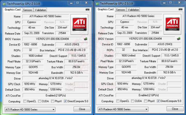Click the Name field in the left window
186x115 pixels.
(46, 16)
